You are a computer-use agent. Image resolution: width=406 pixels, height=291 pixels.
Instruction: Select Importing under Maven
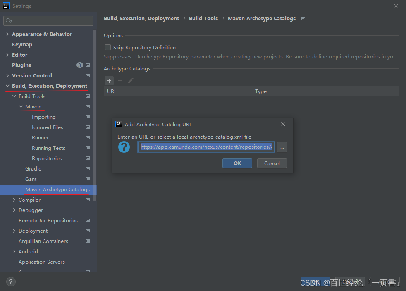tap(44, 117)
